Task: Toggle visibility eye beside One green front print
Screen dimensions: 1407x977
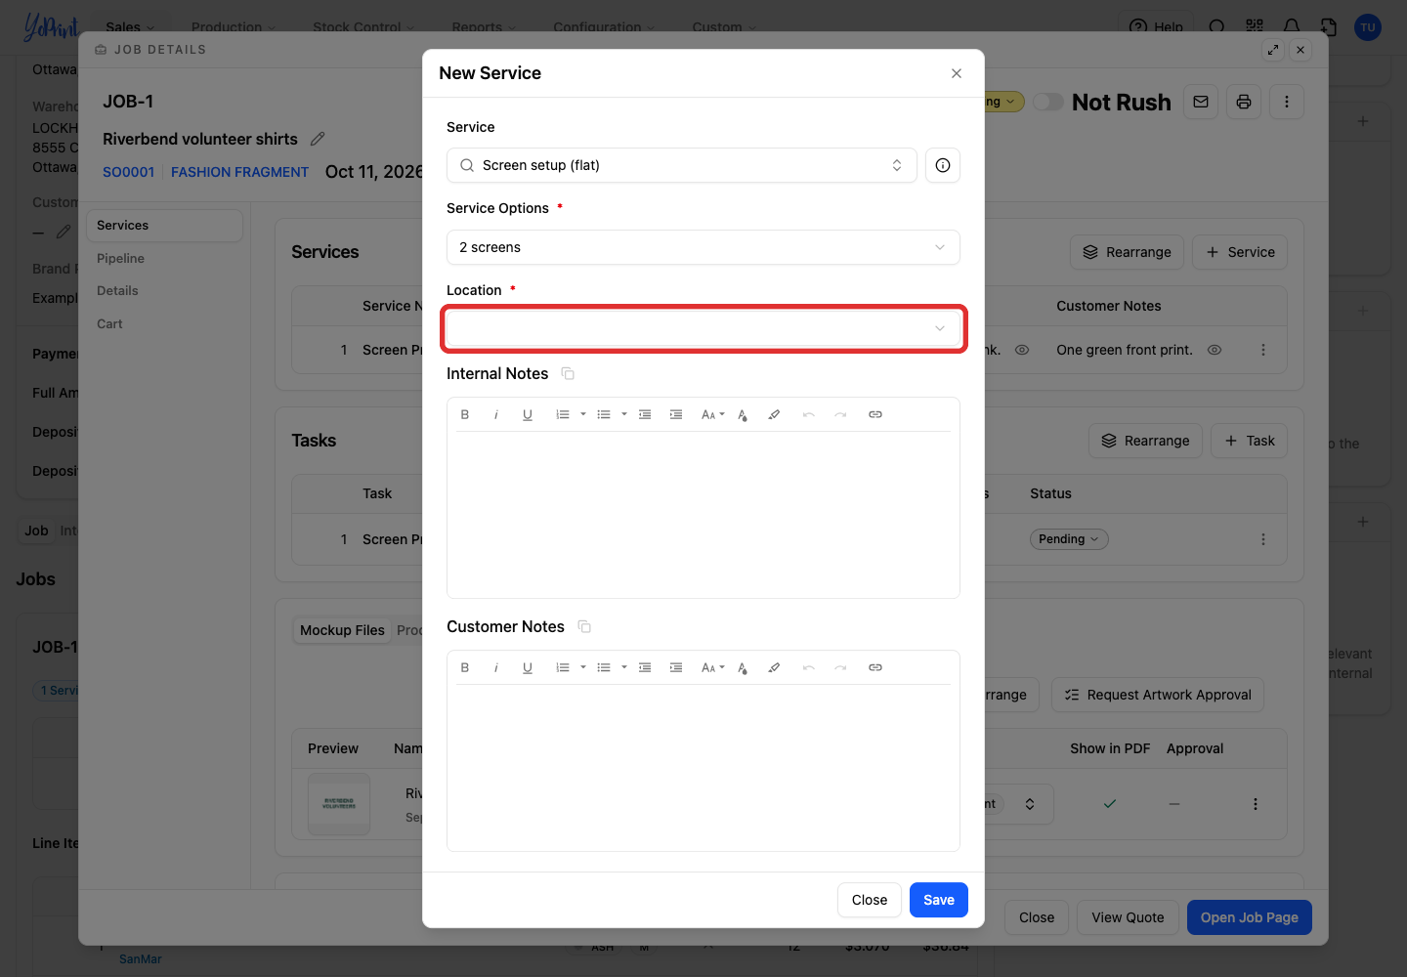Action: (x=1215, y=350)
